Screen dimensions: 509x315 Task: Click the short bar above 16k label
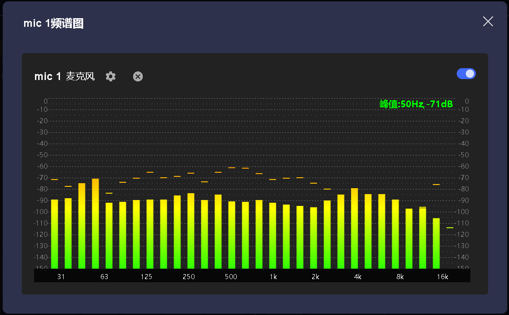(x=436, y=243)
